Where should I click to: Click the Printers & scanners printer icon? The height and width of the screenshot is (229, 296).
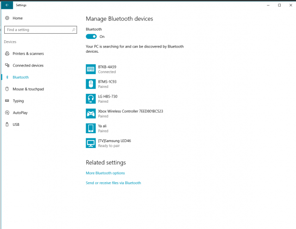(x=7, y=54)
